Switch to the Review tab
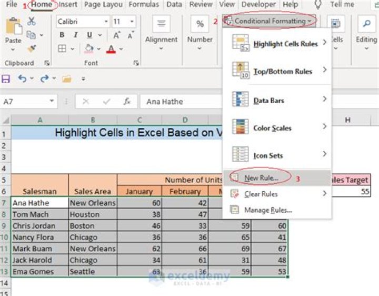The image size is (379, 296). 201,4
